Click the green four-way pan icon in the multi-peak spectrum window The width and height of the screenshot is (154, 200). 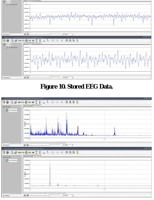pos(26,102)
